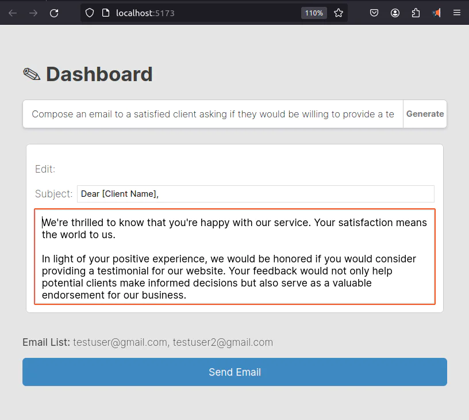Image resolution: width=469 pixels, height=420 pixels.
Task: Click the Send Email button
Action: point(235,372)
